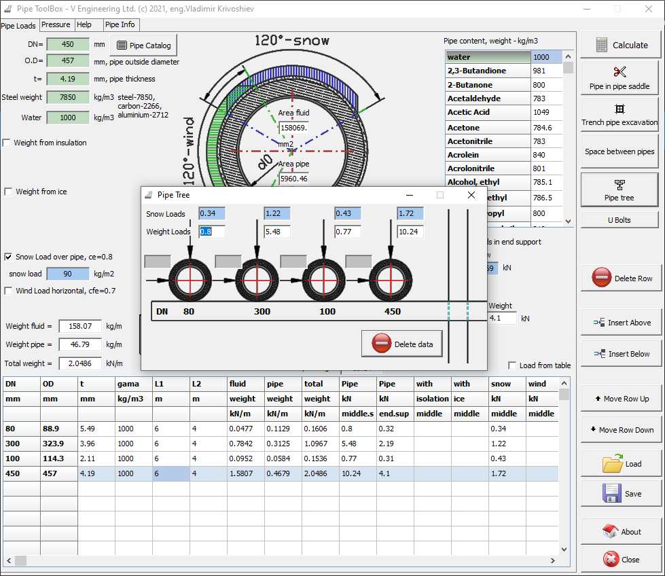Load data using the folder button
Viewport: 665px width, 576px height.
pyautogui.click(x=619, y=464)
